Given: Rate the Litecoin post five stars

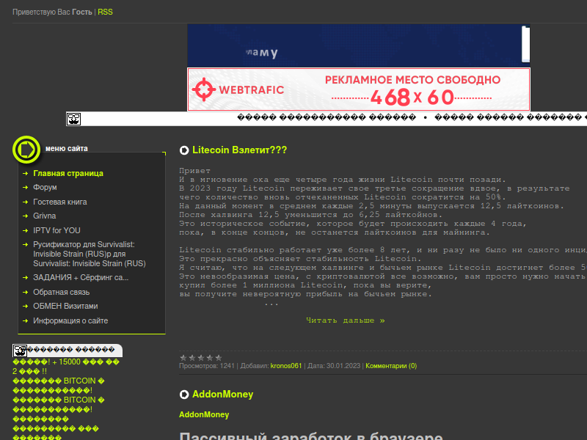Looking at the screenshot, I should (219, 358).
